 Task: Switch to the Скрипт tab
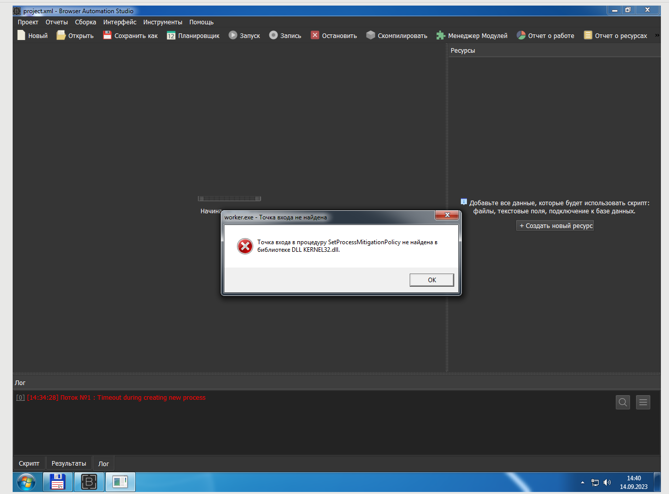point(29,463)
